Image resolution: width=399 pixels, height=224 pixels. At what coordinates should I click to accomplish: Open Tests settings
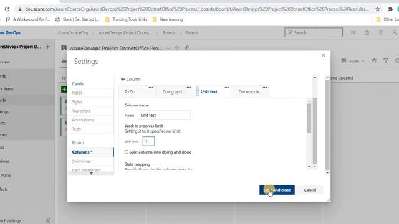point(76,129)
